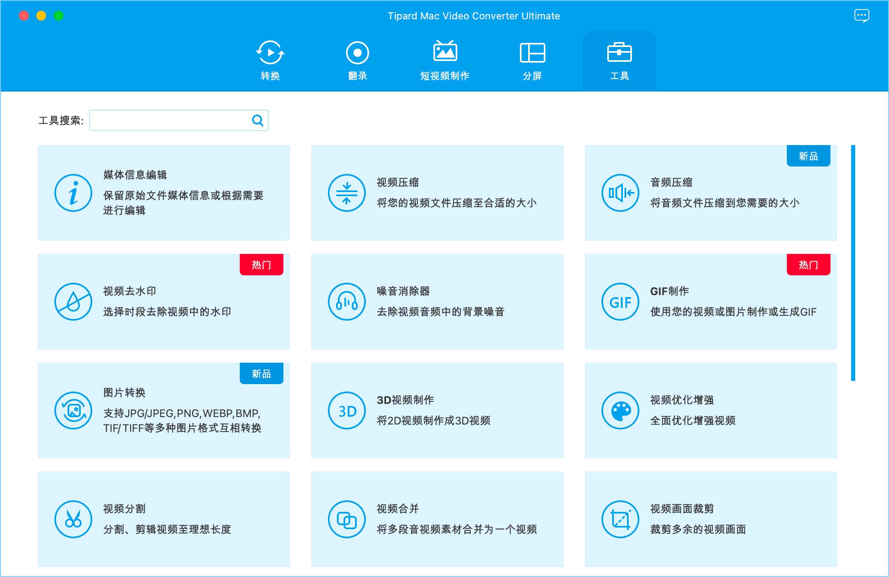Focus the 工具搜索 search field
The height and width of the screenshot is (577, 889).
pos(179,120)
